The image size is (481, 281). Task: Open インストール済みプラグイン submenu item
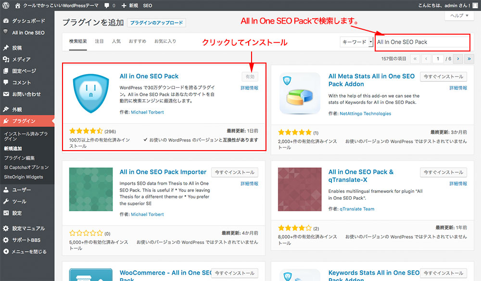(x=26, y=136)
